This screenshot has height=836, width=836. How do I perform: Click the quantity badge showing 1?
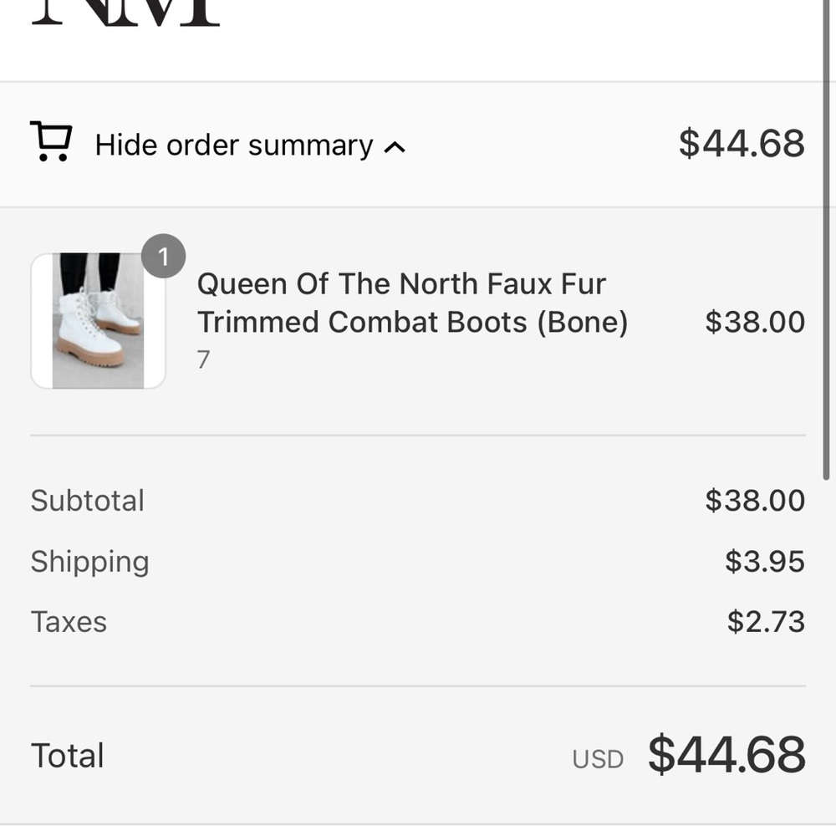163,257
